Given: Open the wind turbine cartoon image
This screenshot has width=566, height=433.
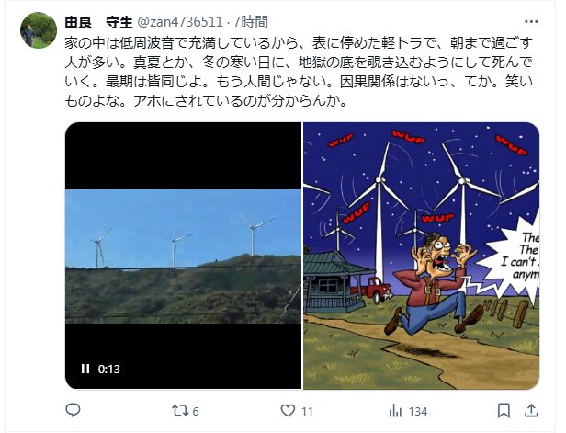Looking at the screenshot, I should pos(421,256).
